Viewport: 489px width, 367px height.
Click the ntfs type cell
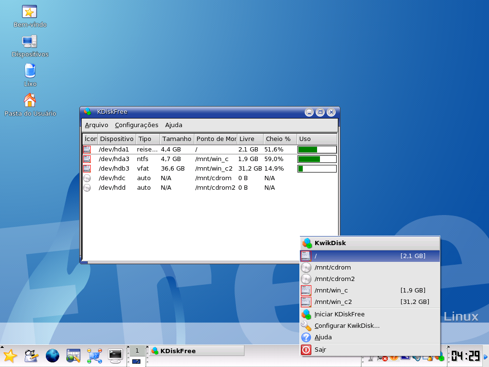coord(142,159)
